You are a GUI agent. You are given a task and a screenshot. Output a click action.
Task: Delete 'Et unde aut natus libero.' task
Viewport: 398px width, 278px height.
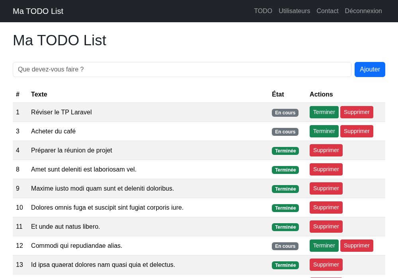(x=326, y=227)
